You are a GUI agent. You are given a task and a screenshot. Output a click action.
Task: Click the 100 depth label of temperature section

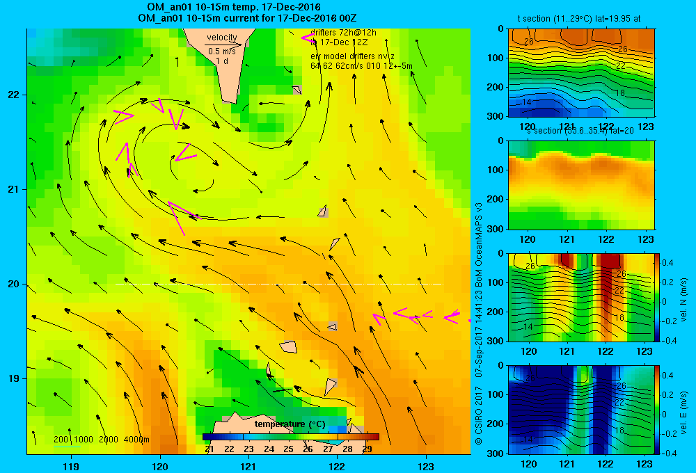click(x=495, y=58)
